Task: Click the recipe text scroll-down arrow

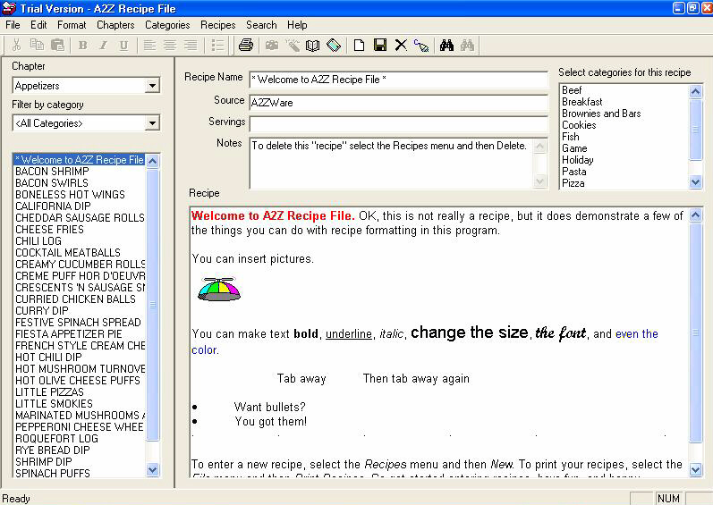Action: tap(695, 469)
